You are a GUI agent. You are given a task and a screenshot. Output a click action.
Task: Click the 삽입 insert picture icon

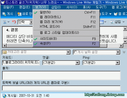pyautogui.click(x=112, y=22)
